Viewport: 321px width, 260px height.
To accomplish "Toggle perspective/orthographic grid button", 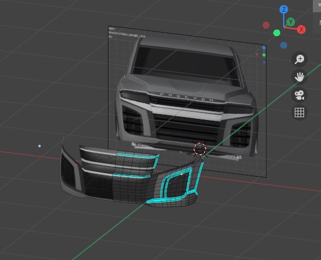I will point(299,113).
